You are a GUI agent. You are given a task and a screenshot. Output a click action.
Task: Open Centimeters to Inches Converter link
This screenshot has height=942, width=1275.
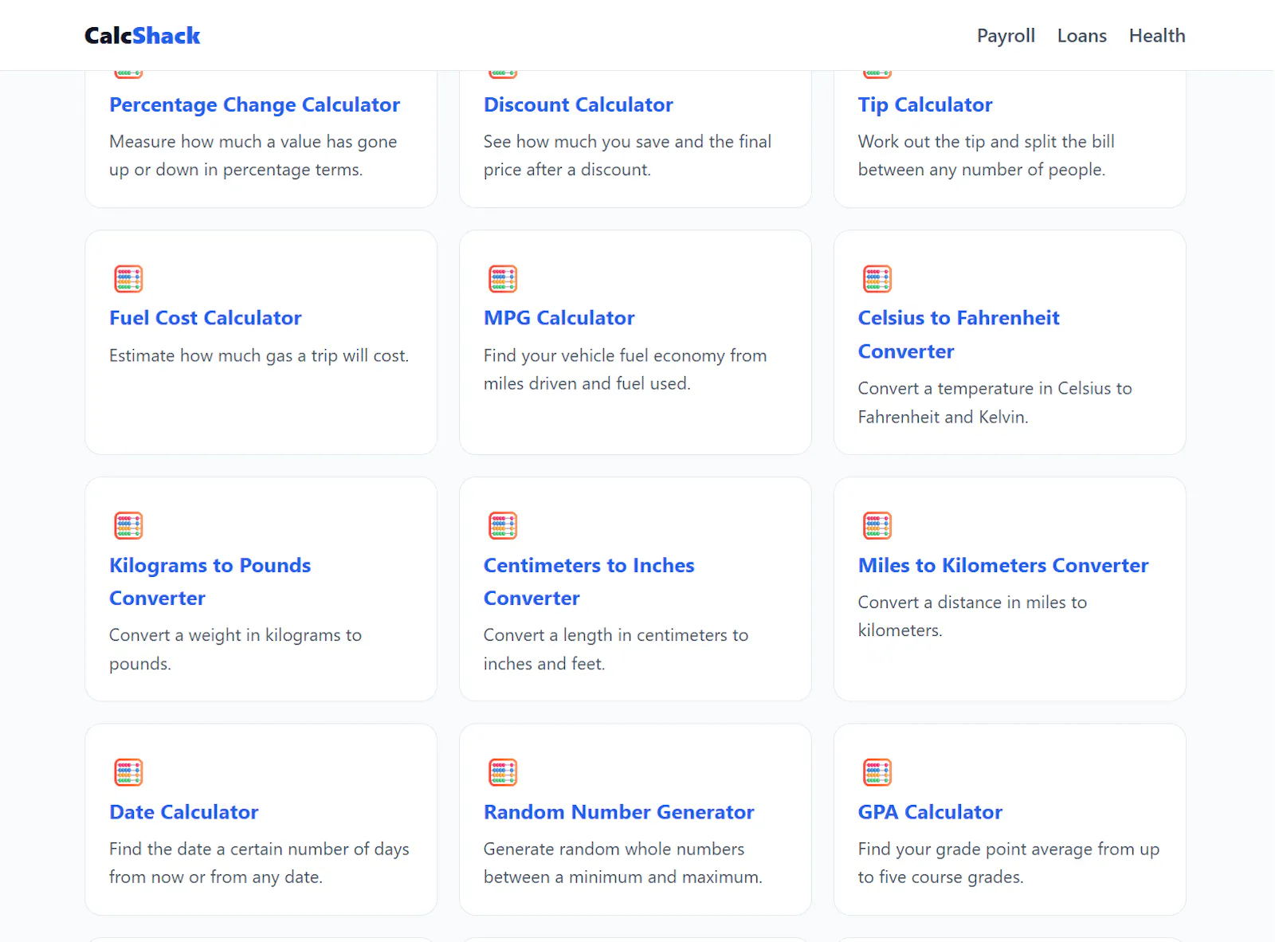(589, 582)
